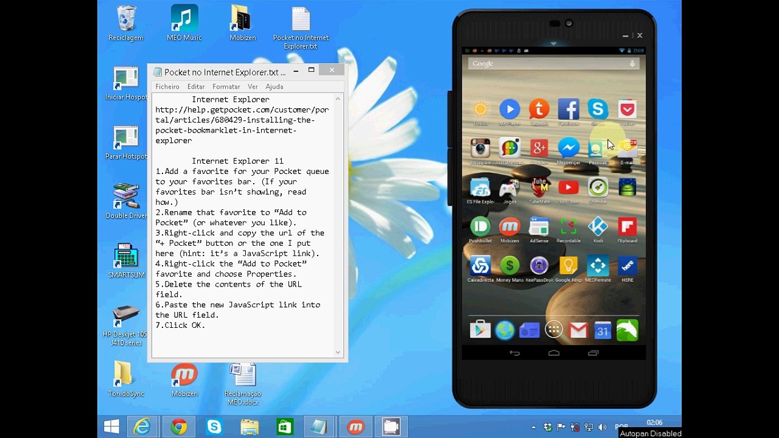Select the Reclamação MEO.docx desktop file
The height and width of the screenshot is (438, 779).
(243, 384)
